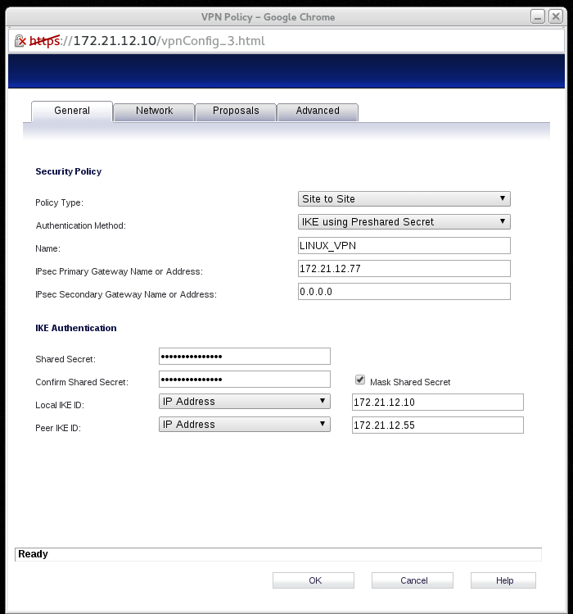Click the Ready status text

point(33,554)
